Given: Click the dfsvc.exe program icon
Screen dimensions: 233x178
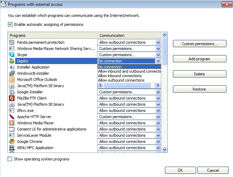Looking at the screenshot, I should (12, 111).
